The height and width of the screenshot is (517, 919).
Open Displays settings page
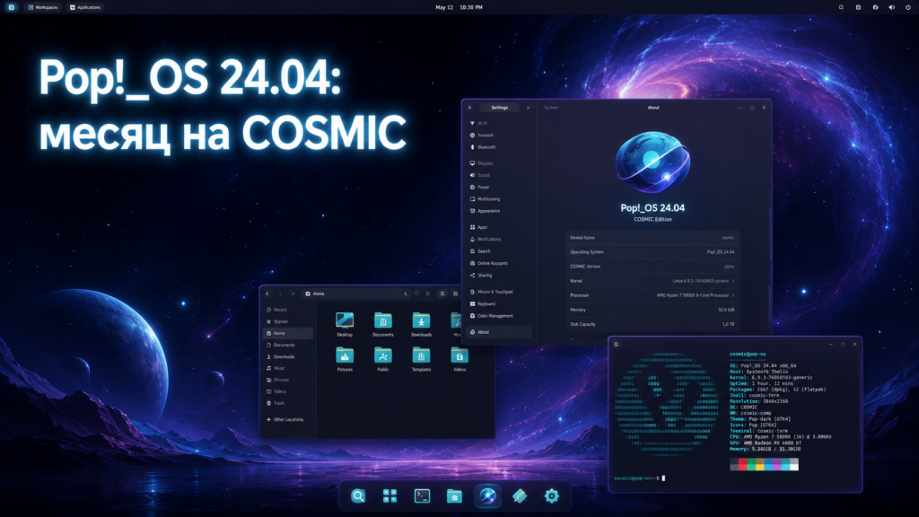click(x=499, y=163)
